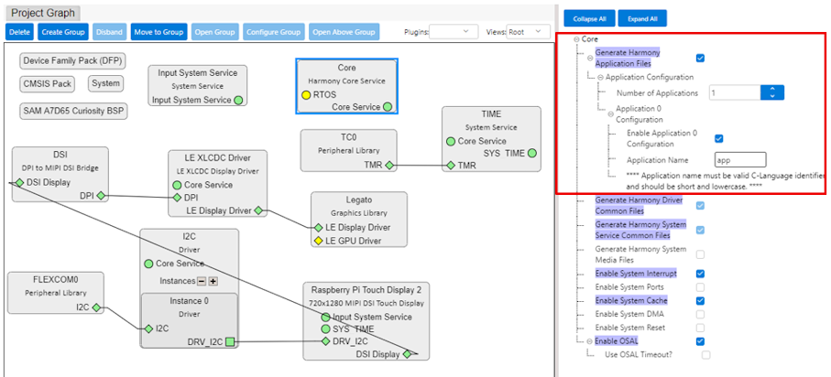Click the I2C Instances plus icon
Image resolution: width=831 pixels, height=377 pixels.
pyautogui.click(x=213, y=281)
